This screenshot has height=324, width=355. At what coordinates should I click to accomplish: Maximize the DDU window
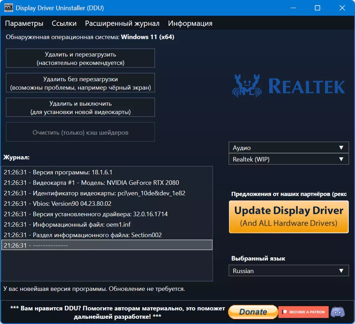point(317,8)
